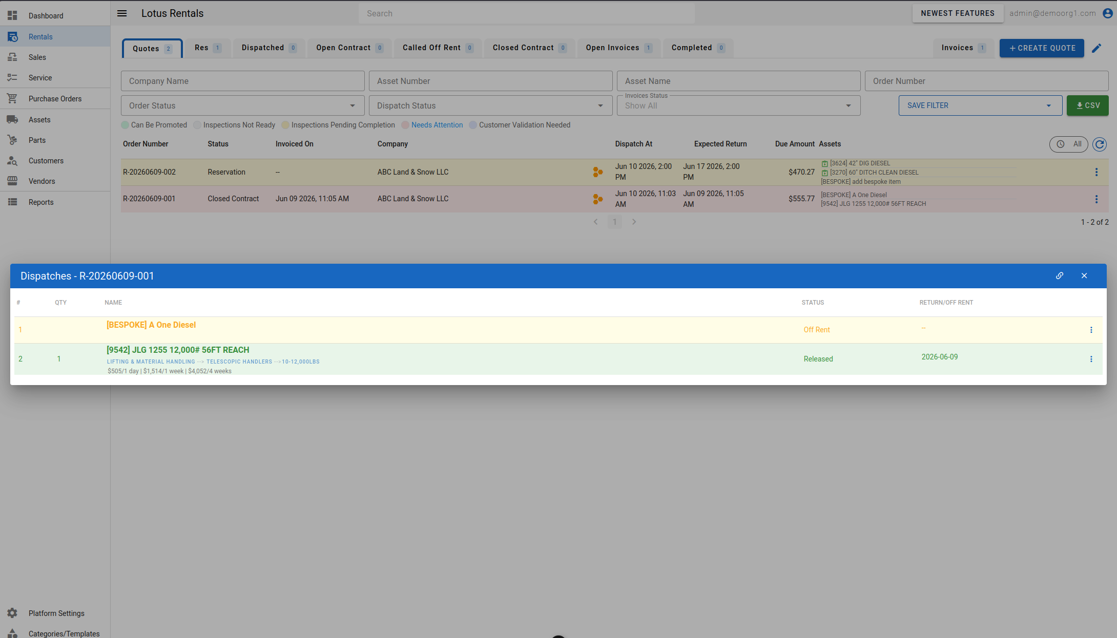
Task: Copy link for Dispatches dialog
Action: [x=1060, y=275]
